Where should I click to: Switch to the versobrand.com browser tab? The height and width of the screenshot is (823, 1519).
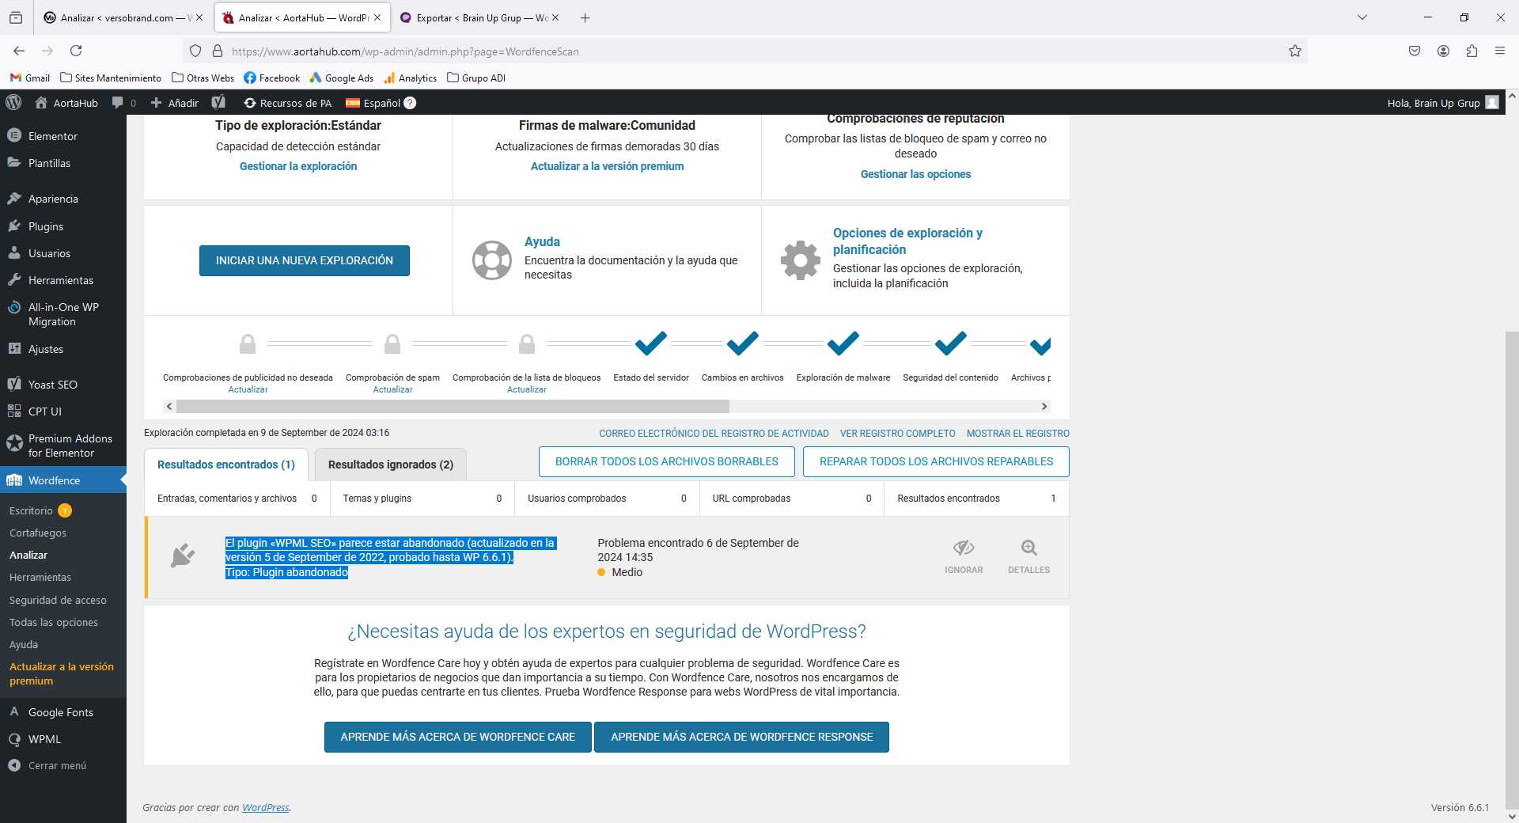click(123, 17)
